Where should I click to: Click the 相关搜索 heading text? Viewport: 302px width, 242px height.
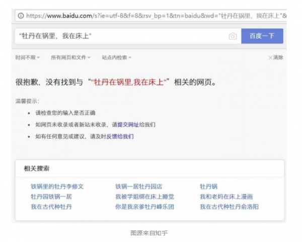[x=37, y=168]
